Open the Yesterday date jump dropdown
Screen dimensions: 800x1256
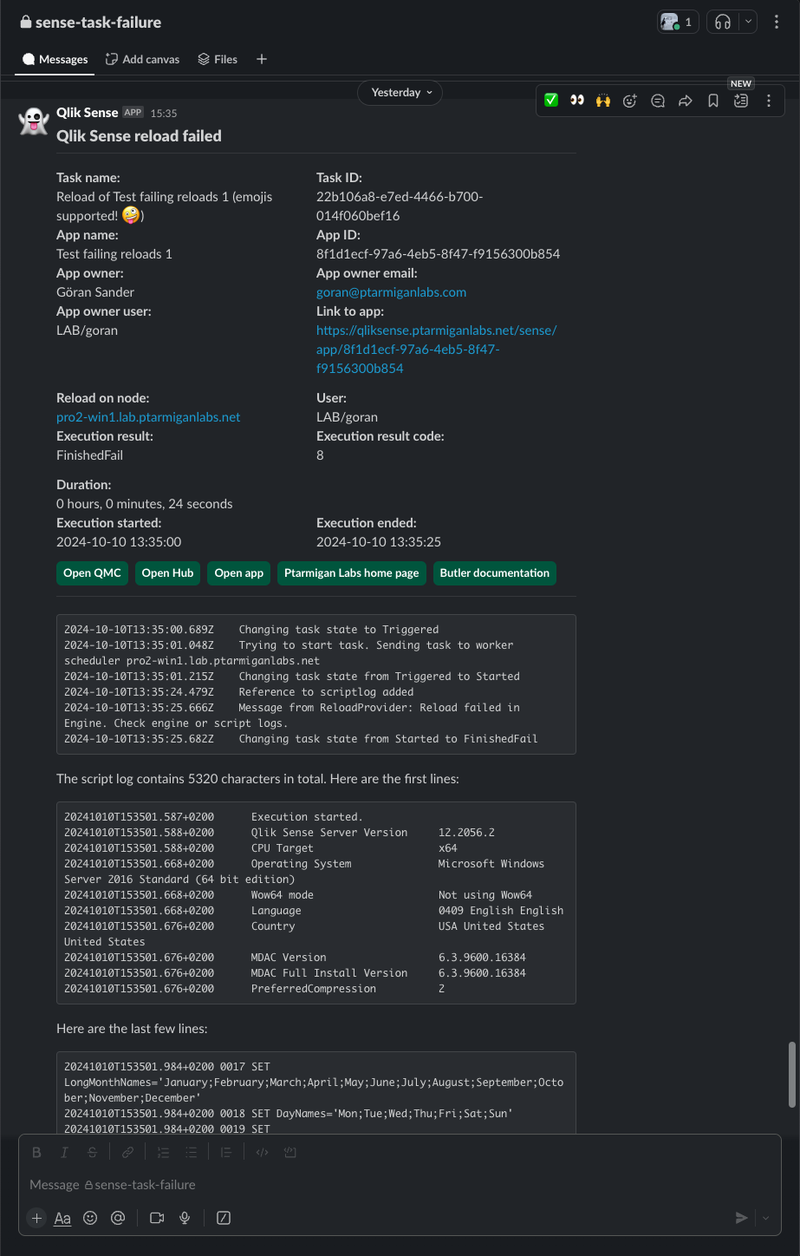(x=400, y=93)
